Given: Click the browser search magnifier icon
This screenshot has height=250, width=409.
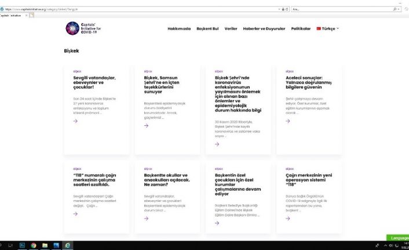Looking at the screenshot, I should coord(395,9).
